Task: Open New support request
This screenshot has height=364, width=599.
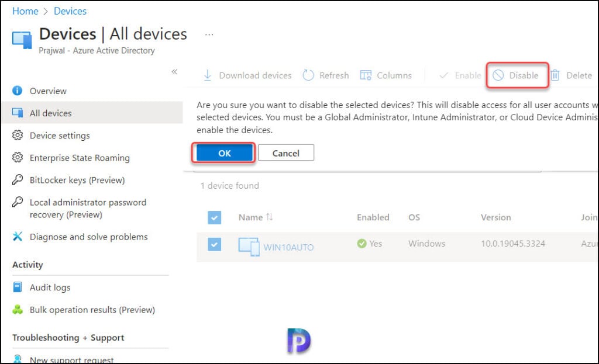Action: (72, 359)
